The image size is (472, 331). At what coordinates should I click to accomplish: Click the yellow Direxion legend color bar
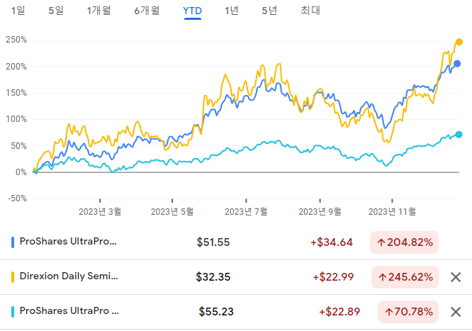click(x=13, y=277)
